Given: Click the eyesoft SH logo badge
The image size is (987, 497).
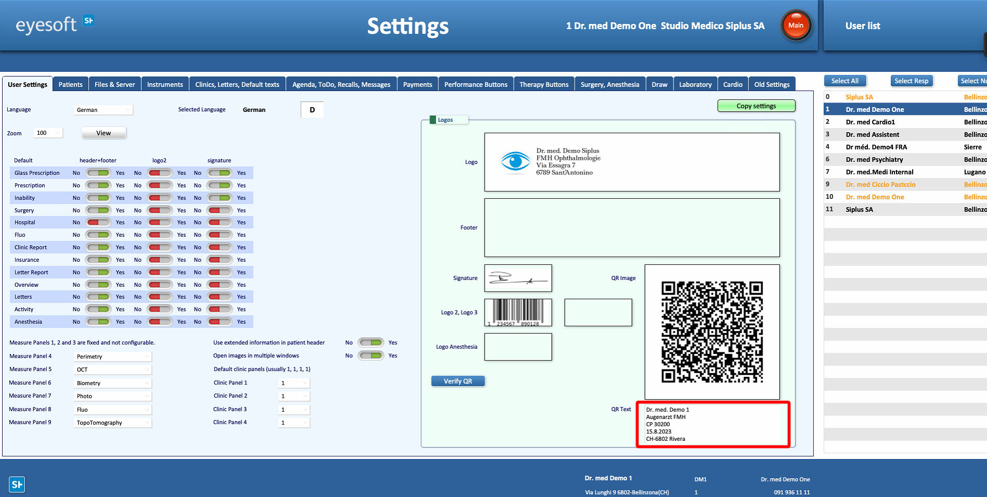Looking at the screenshot, I should [89, 21].
